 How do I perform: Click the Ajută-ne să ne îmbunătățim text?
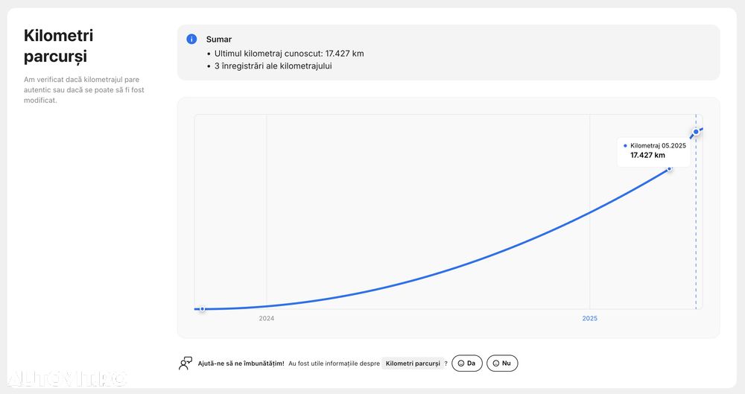tap(241, 363)
